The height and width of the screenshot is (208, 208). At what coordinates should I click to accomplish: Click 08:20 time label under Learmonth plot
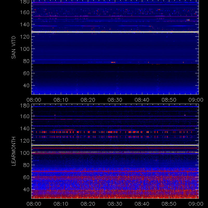[88, 204]
